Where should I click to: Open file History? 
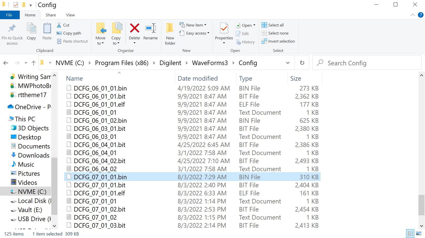245,42
